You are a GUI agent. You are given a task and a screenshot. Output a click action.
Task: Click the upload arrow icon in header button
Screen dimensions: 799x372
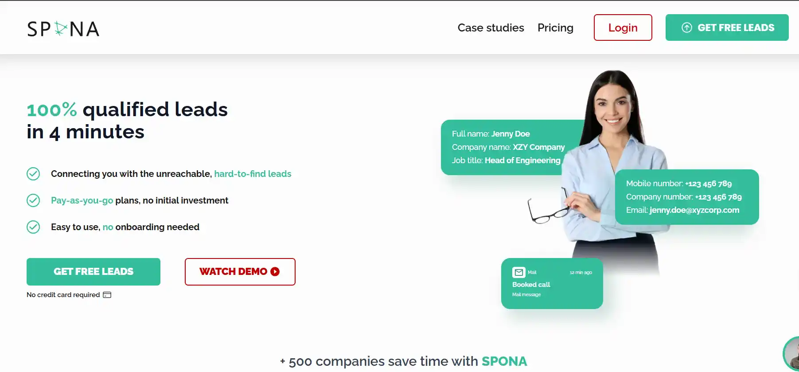click(x=686, y=27)
